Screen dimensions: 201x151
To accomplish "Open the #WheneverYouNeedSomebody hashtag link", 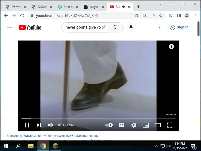I will [78, 136].
